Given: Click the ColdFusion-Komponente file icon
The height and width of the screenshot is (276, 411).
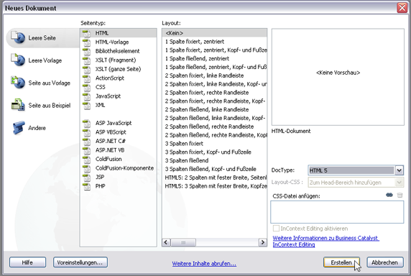Looking at the screenshot, I should click(86, 168).
